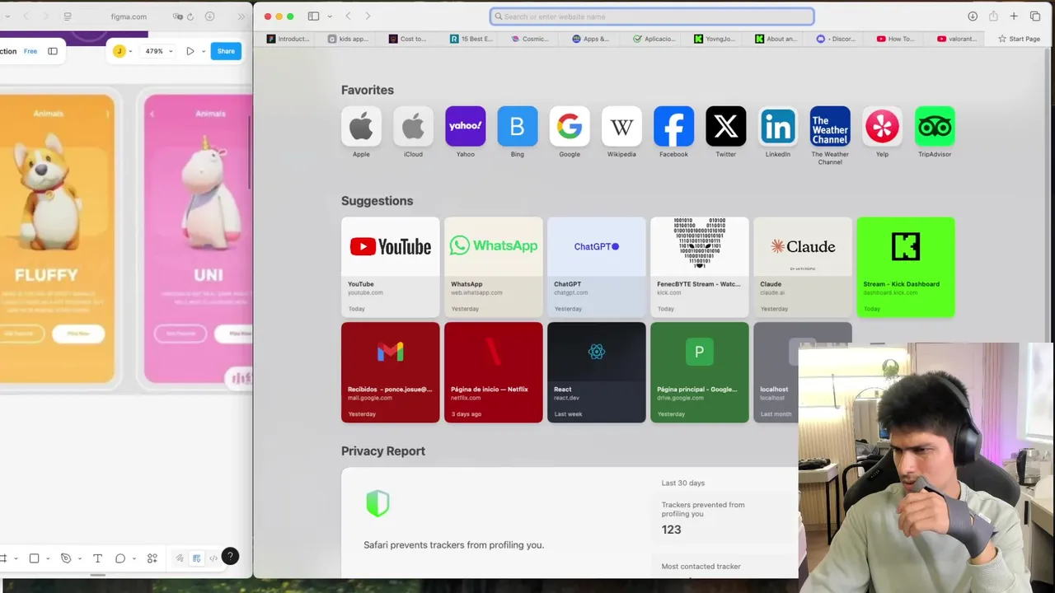This screenshot has width=1055, height=593.
Task: Click the 'Search or enter website name' field
Action: click(x=652, y=16)
